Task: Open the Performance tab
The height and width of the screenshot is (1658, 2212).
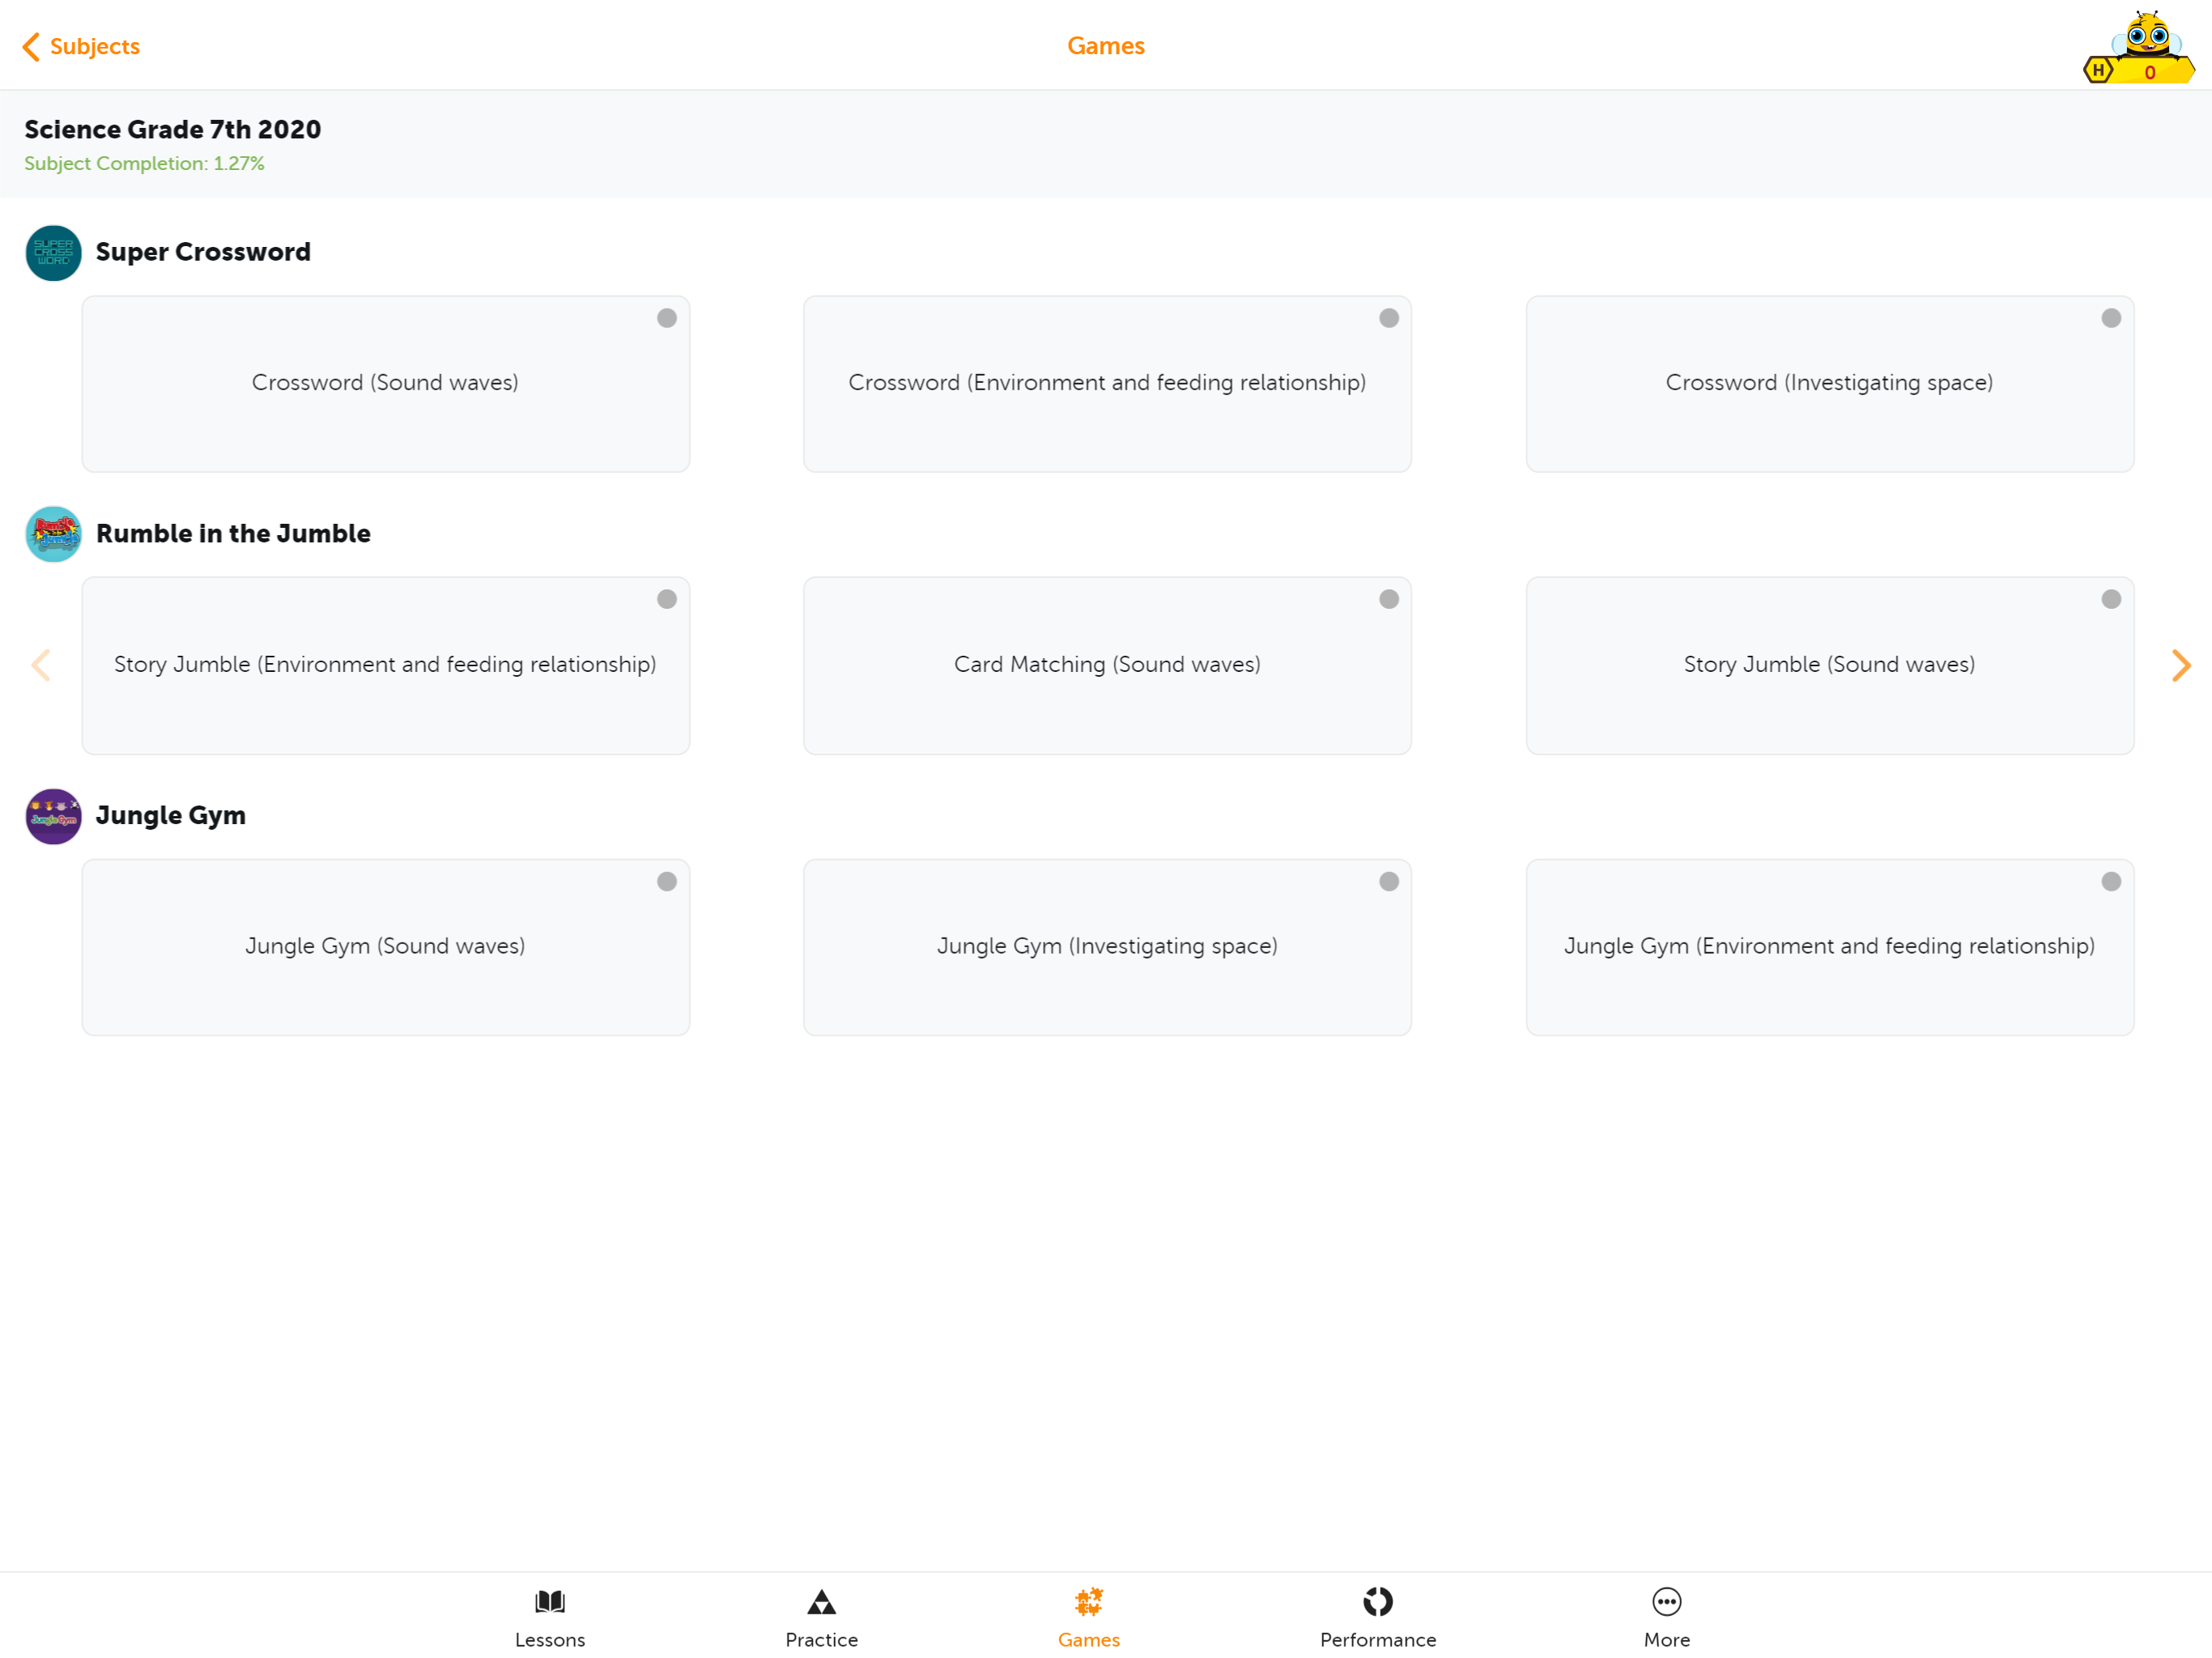Action: tap(1378, 1618)
